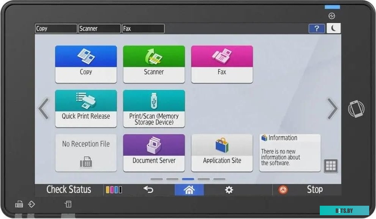Open settings with the gear icon
The width and height of the screenshot is (376, 219).
tap(229, 189)
